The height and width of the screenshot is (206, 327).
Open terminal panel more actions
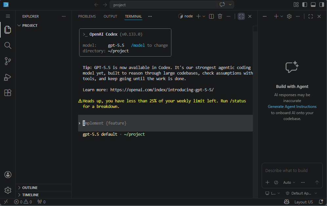[x=229, y=16]
